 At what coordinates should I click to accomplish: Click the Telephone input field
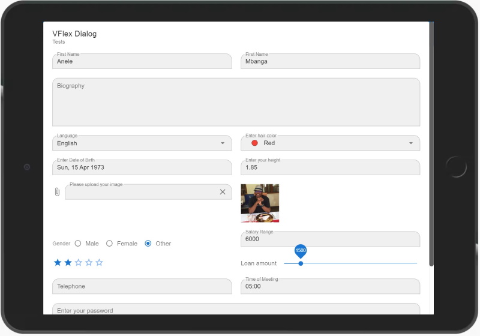(x=142, y=286)
